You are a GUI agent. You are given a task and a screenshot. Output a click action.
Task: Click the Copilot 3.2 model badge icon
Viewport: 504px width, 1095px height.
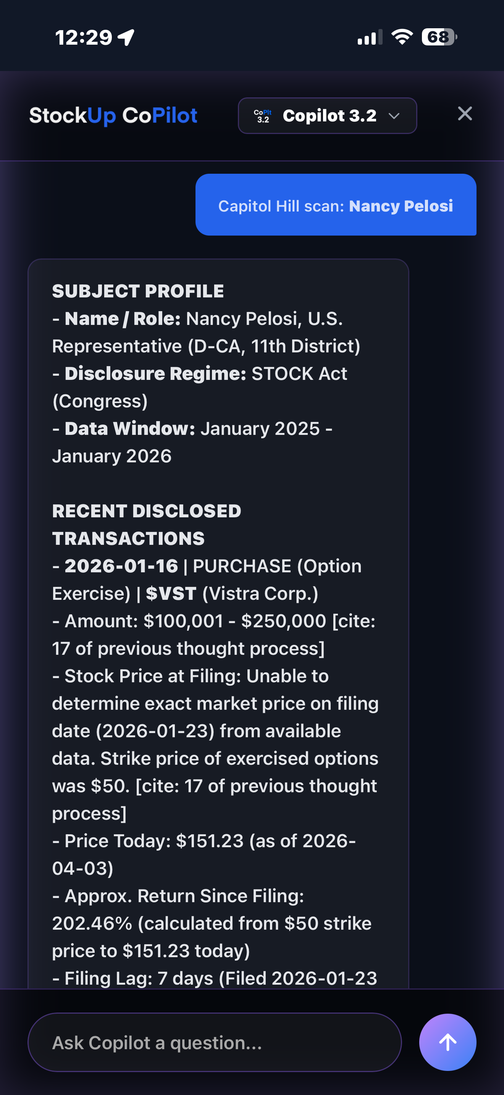263,116
